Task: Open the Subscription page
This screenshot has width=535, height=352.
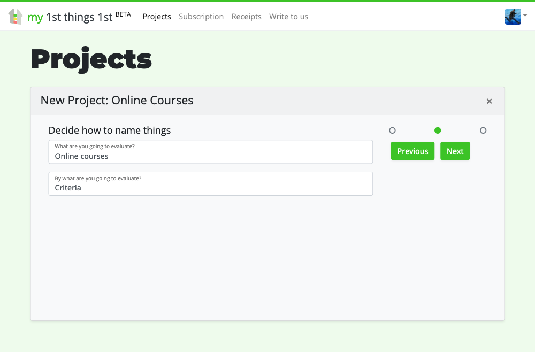Action: [x=201, y=17]
